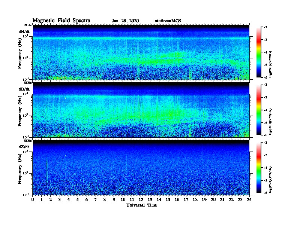This screenshot has width=297, height=229.
Task: Click hour tick '18' on time axis
Action: (x=195, y=200)
